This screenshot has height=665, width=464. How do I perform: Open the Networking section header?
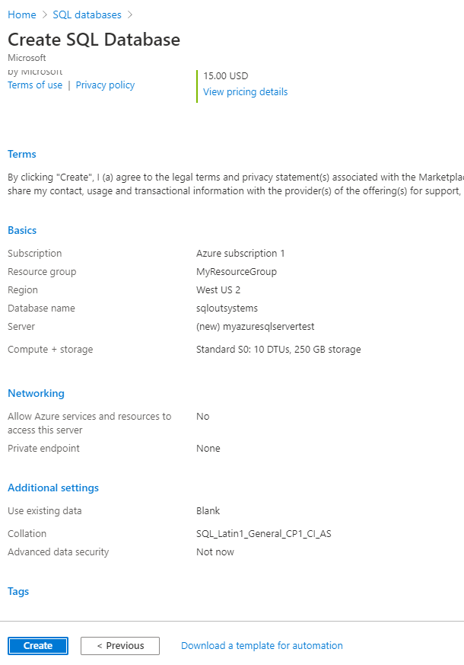[36, 393]
